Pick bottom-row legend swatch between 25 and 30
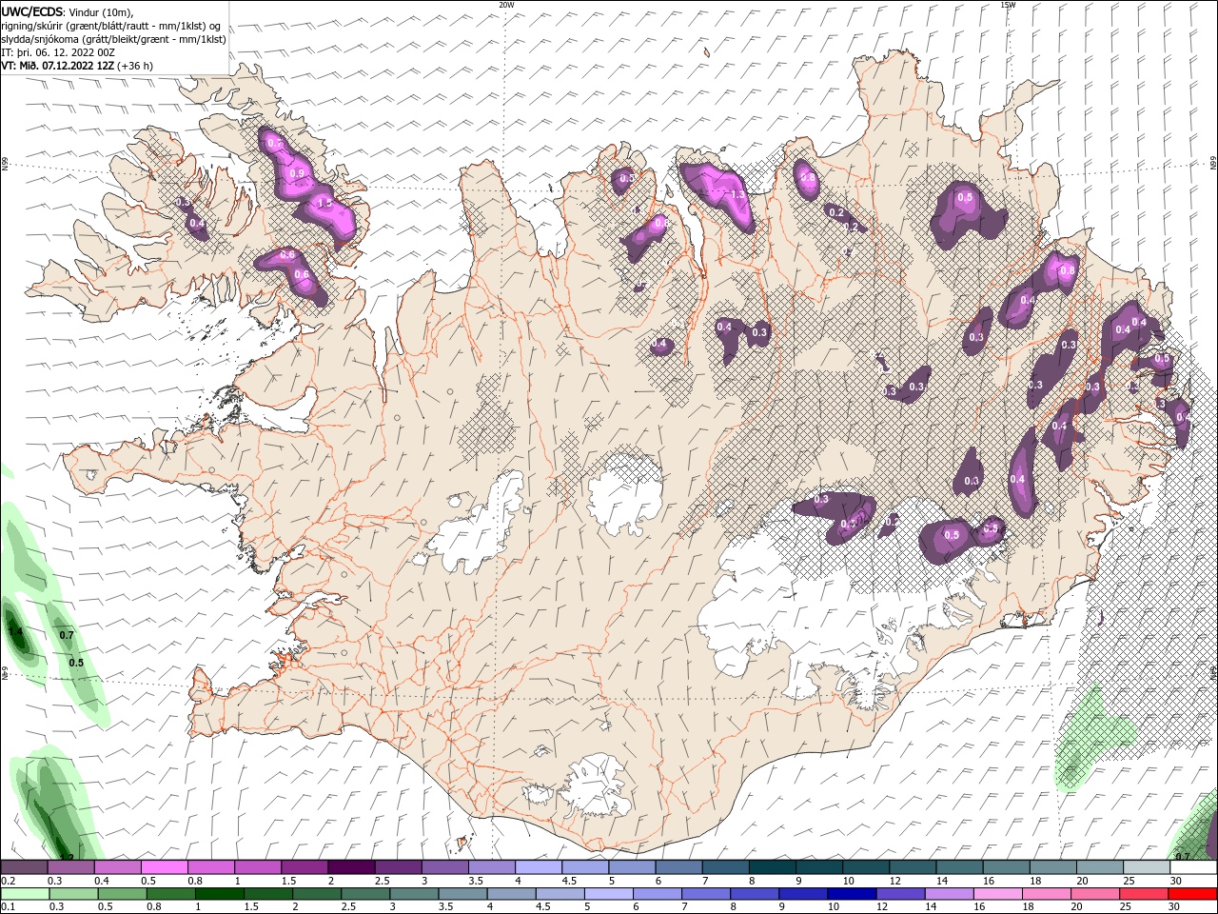 click(1142, 894)
